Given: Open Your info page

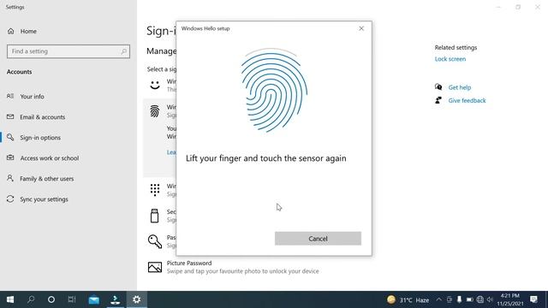Looking at the screenshot, I should click(x=32, y=97).
